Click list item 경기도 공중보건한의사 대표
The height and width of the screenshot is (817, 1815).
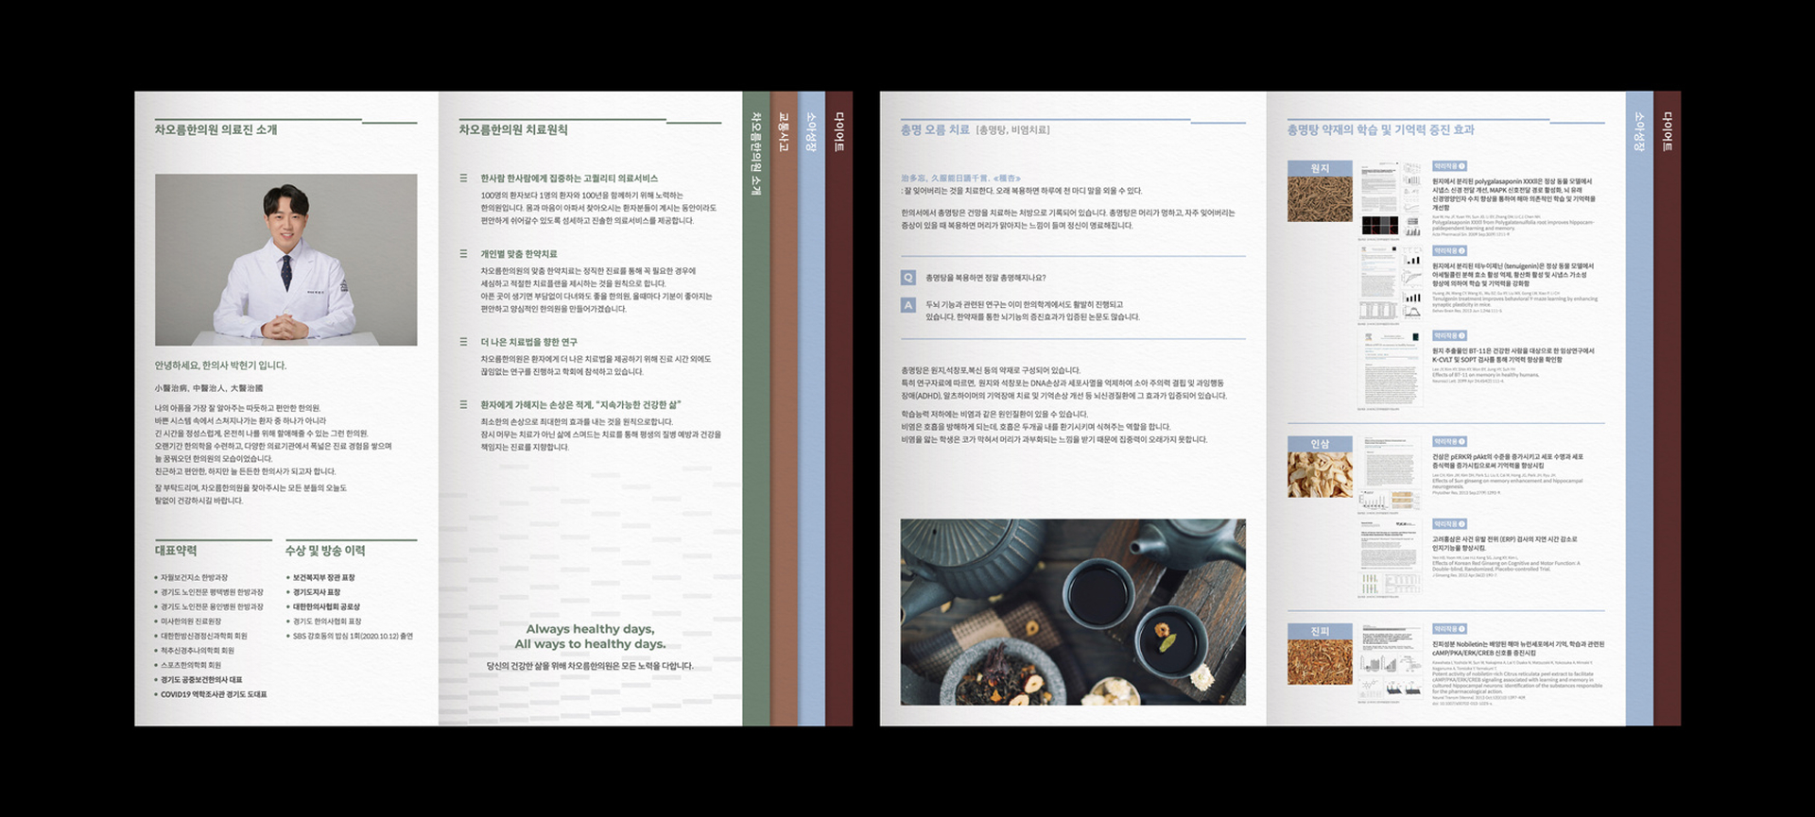pos(199,680)
